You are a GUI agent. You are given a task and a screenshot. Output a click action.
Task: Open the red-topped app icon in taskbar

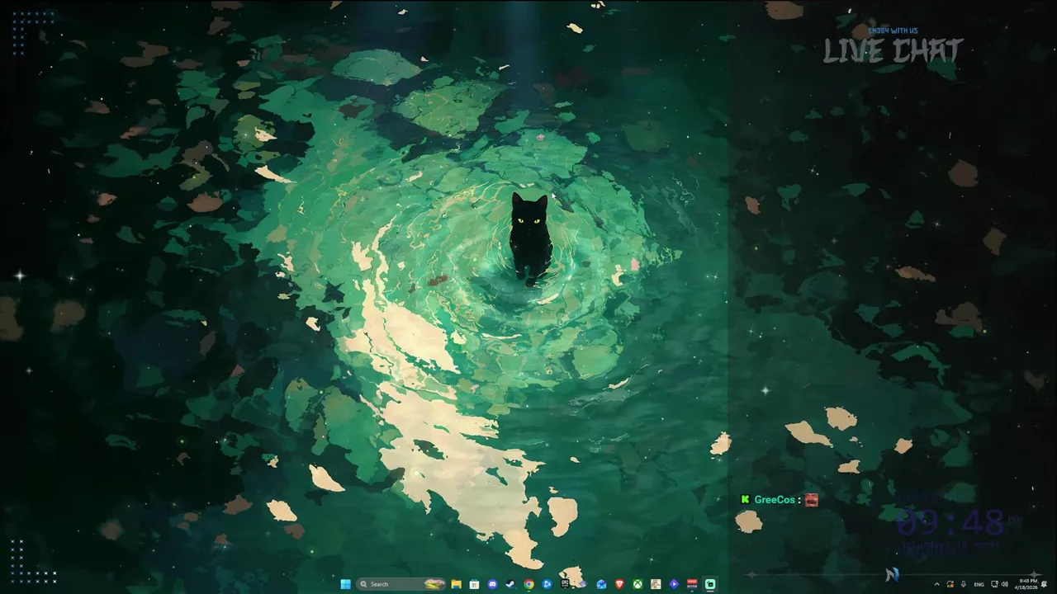(x=692, y=584)
